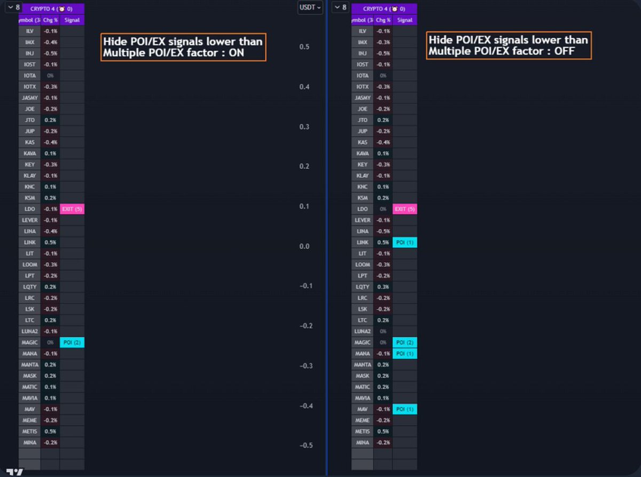Expand the left panel's chevron next to 8
The image size is (641, 477).
tap(9, 7)
